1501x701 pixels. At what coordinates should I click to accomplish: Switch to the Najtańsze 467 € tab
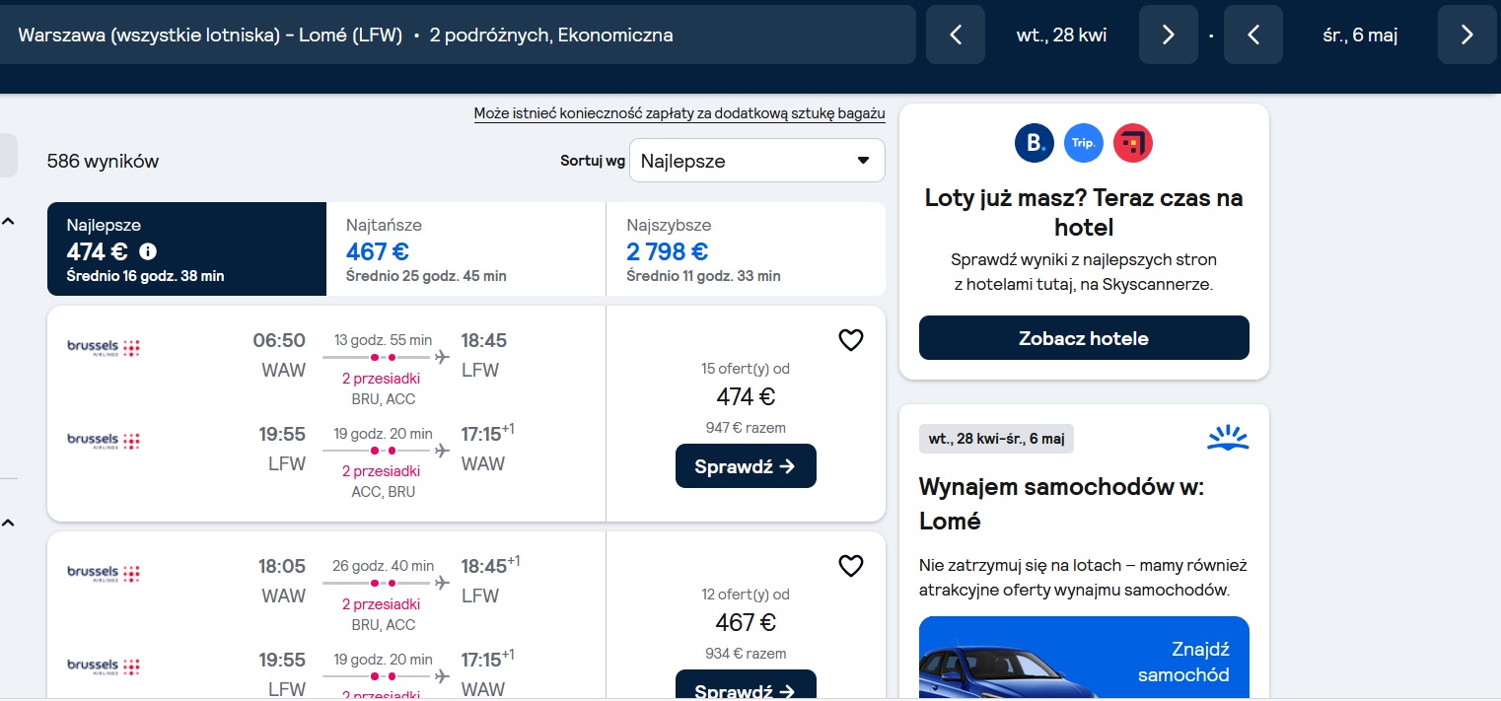pyautogui.click(x=465, y=249)
